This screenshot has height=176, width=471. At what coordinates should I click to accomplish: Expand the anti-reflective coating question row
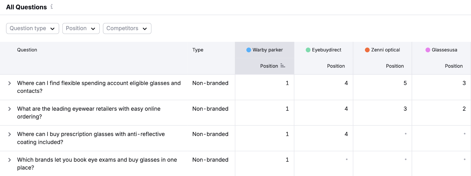coord(9,134)
